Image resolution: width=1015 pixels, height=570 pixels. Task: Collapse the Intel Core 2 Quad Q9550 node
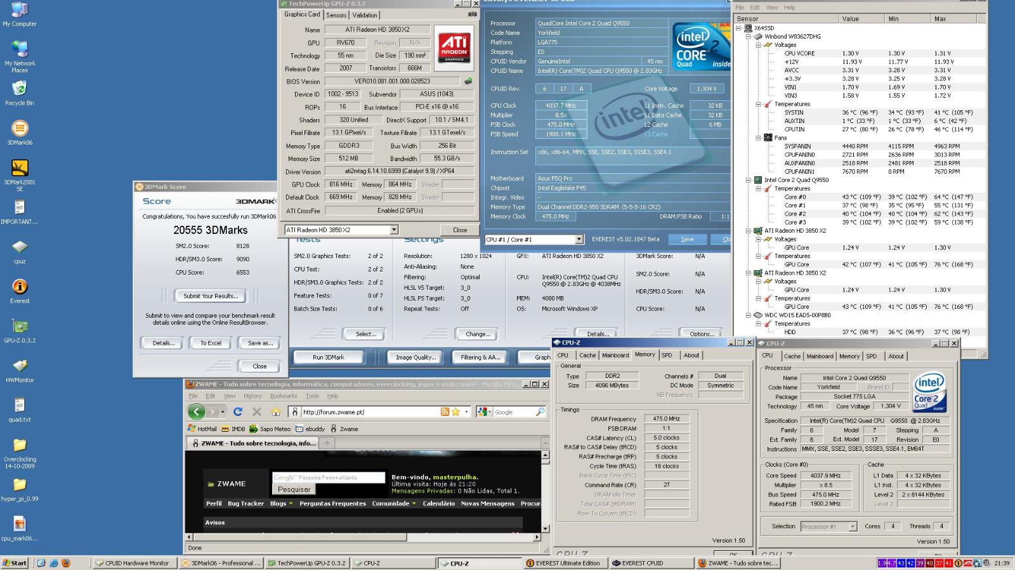(749, 180)
